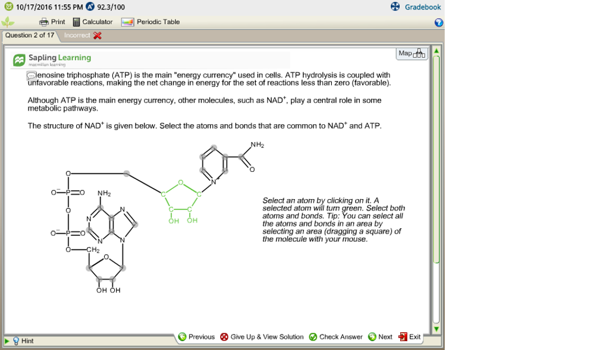Select a phosphorus atom in the phosphate chain
The height and width of the screenshot is (350, 609).
point(67,191)
